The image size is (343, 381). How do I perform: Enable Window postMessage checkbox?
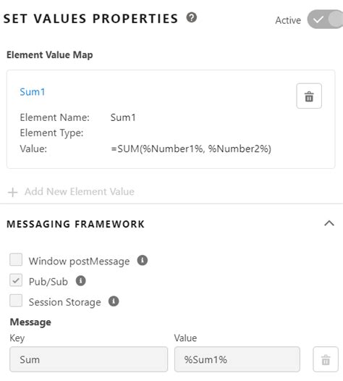(x=16, y=260)
